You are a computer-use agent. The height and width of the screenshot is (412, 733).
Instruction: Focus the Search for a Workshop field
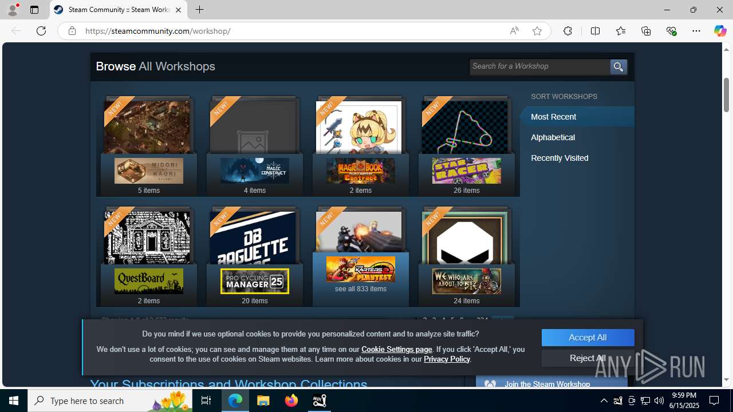(540, 66)
